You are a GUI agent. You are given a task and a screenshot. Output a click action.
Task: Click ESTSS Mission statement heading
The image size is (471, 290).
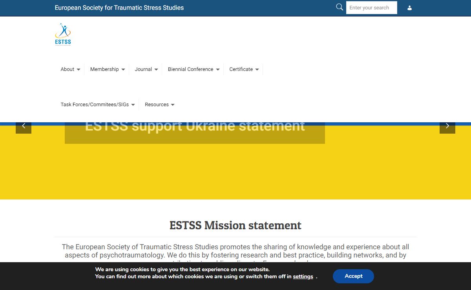click(235, 225)
